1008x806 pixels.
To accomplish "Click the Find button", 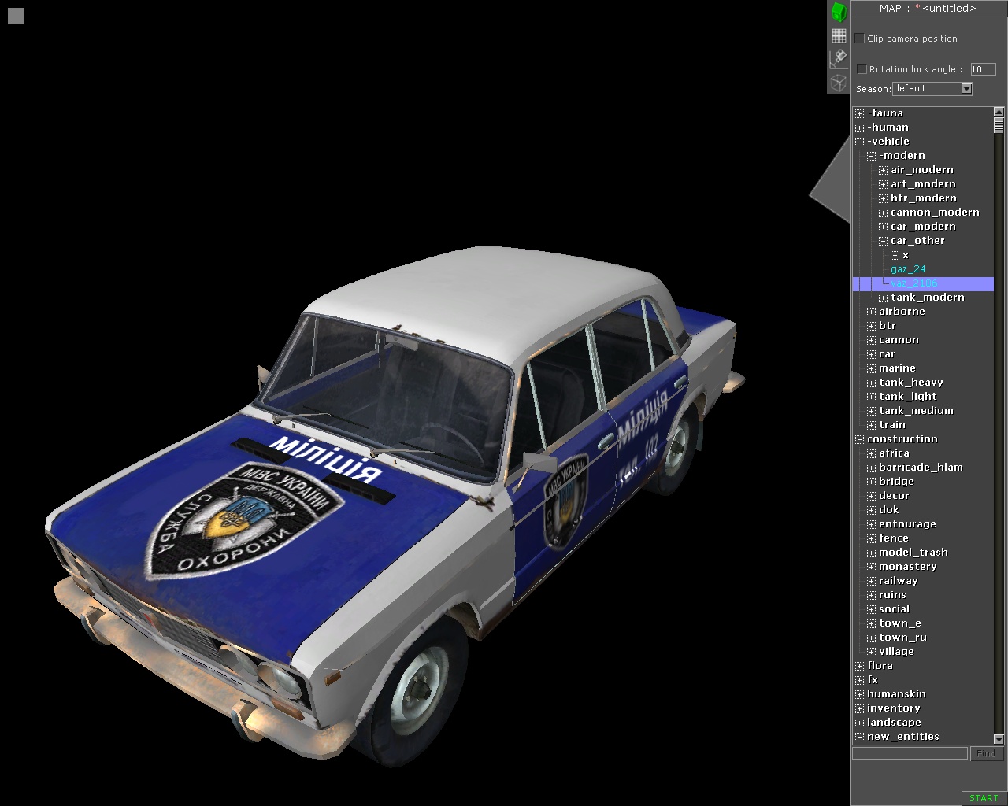I will point(986,753).
